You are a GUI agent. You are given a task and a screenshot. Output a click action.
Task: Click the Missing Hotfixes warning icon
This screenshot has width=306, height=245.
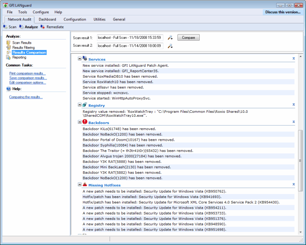coord(85,184)
